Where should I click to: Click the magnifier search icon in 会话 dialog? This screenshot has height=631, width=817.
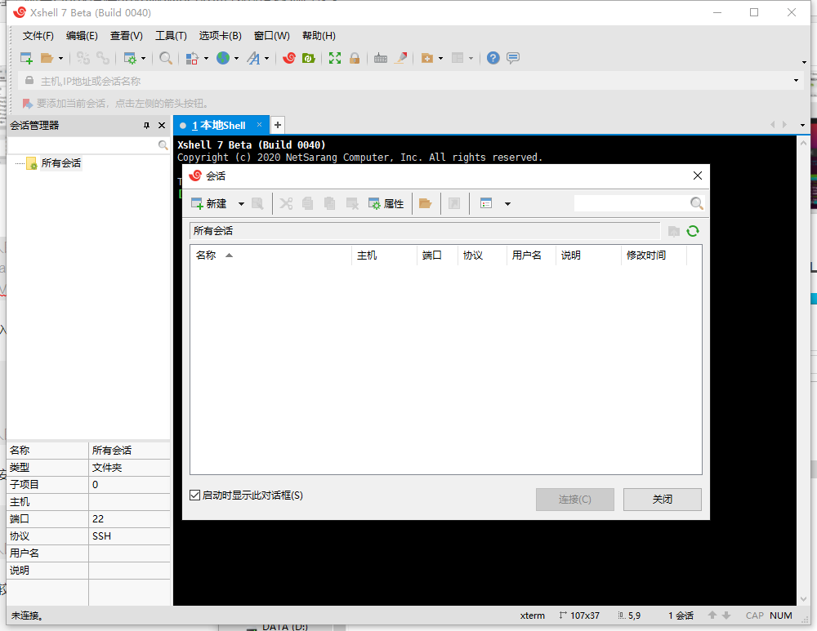pos(697,203)
